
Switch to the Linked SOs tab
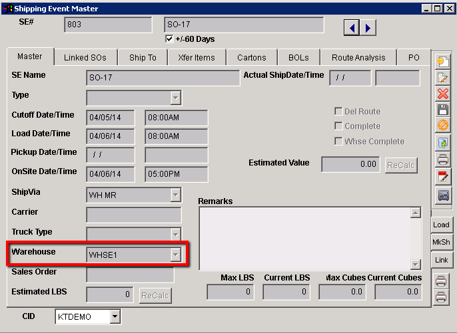click(85, 58)
